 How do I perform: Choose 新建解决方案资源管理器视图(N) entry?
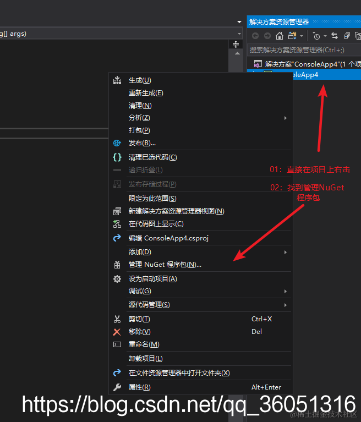pyautogui.click(x=201, y=211)
